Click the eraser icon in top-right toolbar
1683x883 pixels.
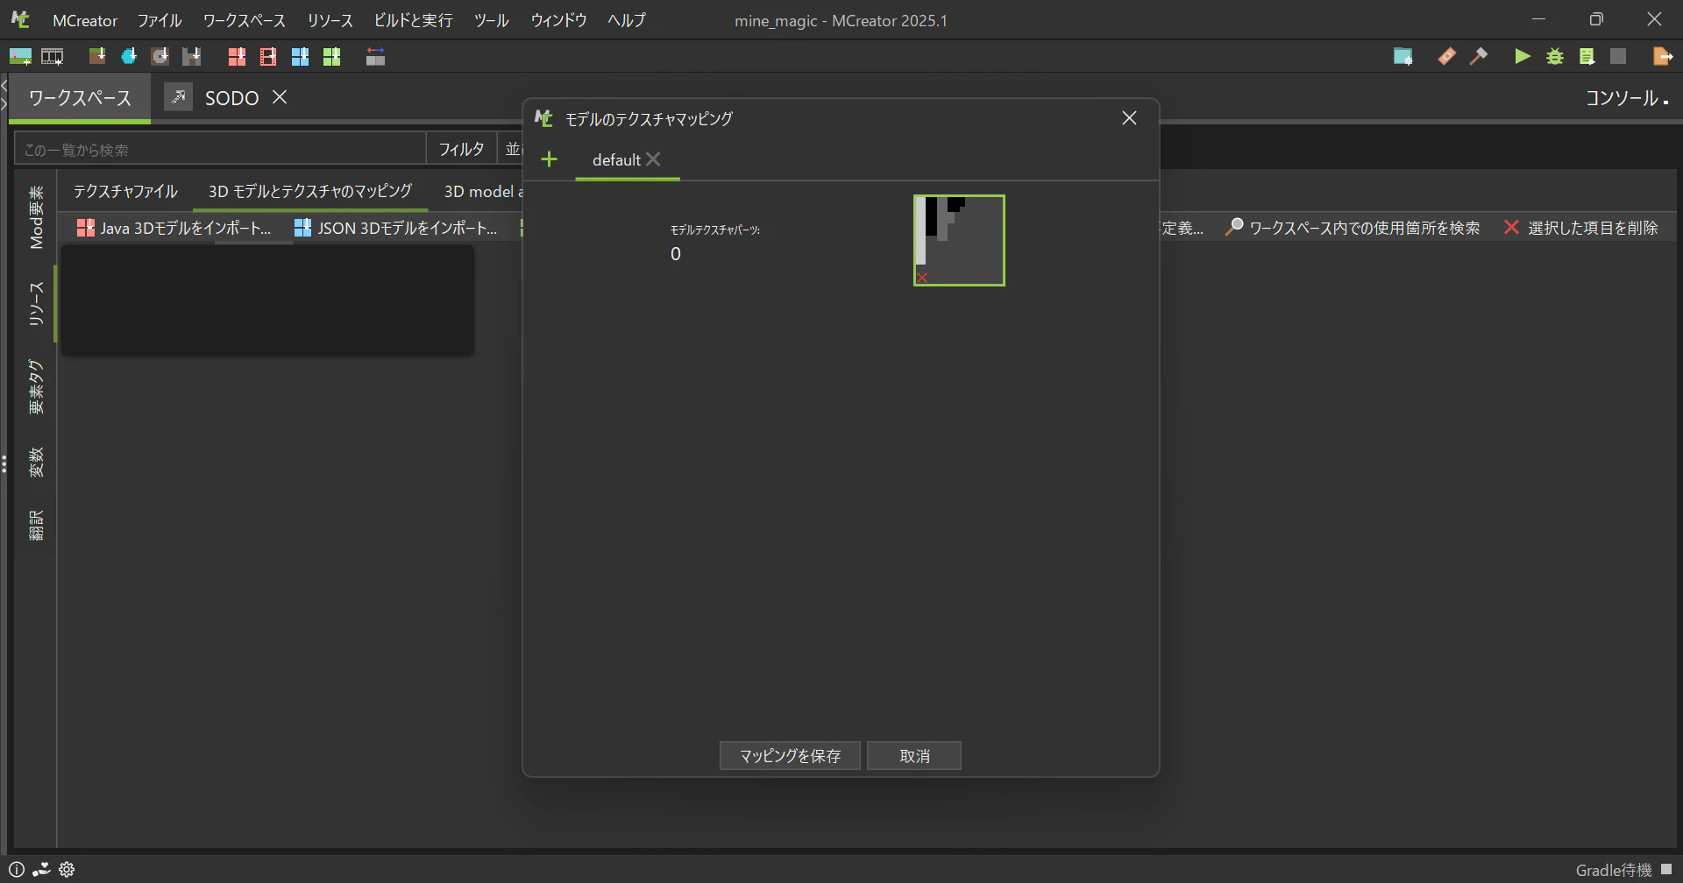point(1446,57)
